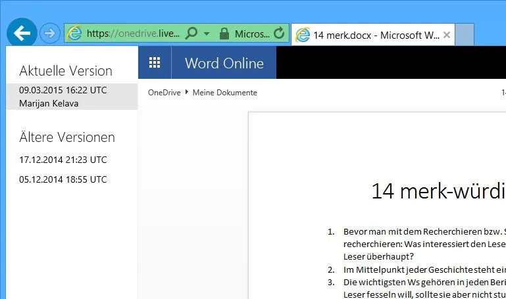The width and height of the screenshot is (506, 299).
Task: Click the search magnifier icon in address bar
Action: click(x=191, y=33)
